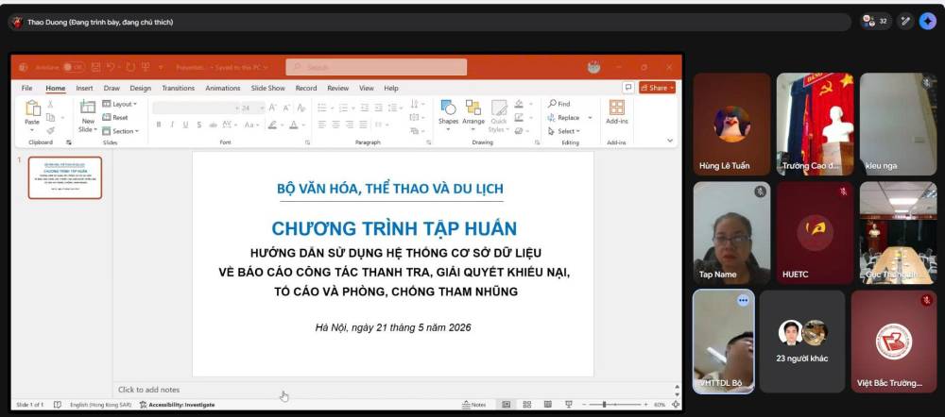Click the text highlight color icon
The width and height of the screenshot is (945, 417).
point(272,125)
